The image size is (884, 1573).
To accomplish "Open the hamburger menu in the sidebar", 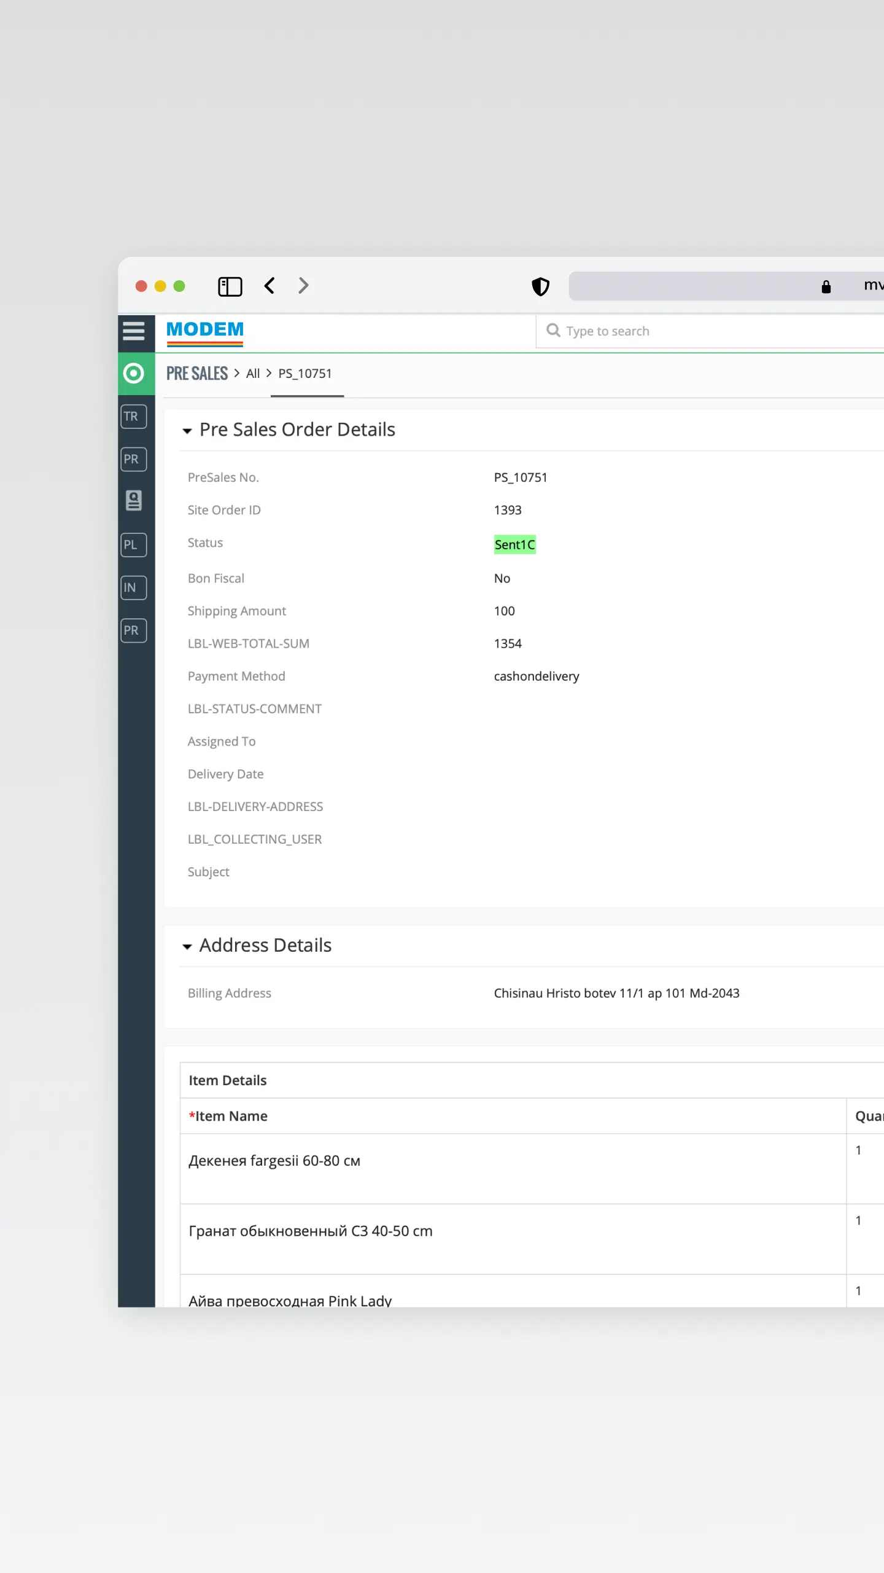I will (134, 331).
